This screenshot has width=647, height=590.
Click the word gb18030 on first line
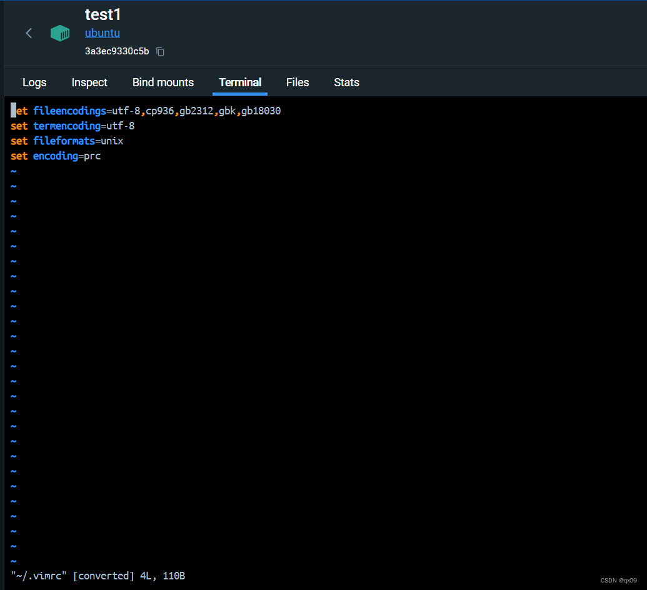pyautogui.click(x=263, y=111)
